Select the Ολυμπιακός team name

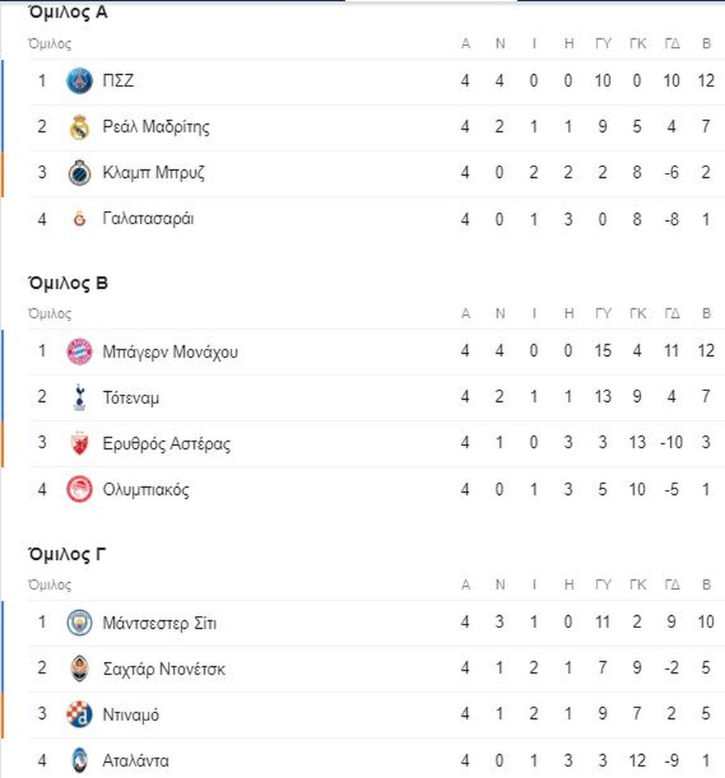pyautogui.click(x=146, y=490)
